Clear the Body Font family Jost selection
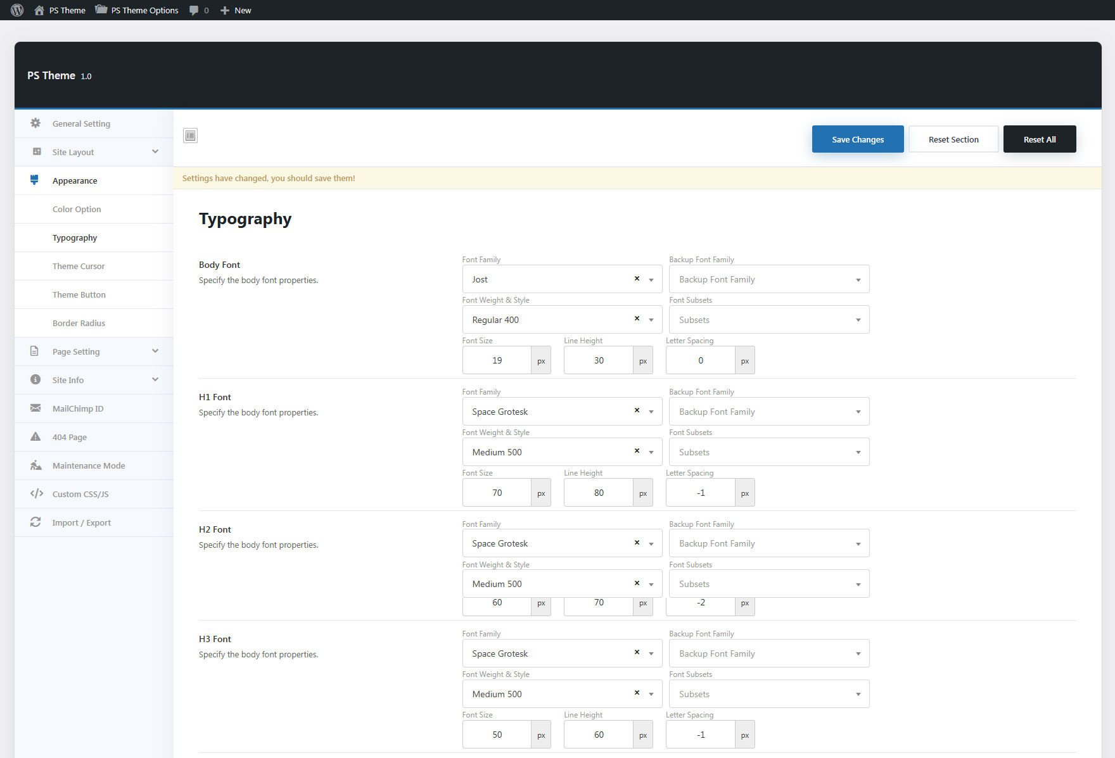The image size is (1115, 758). click(x=637, y=279)
